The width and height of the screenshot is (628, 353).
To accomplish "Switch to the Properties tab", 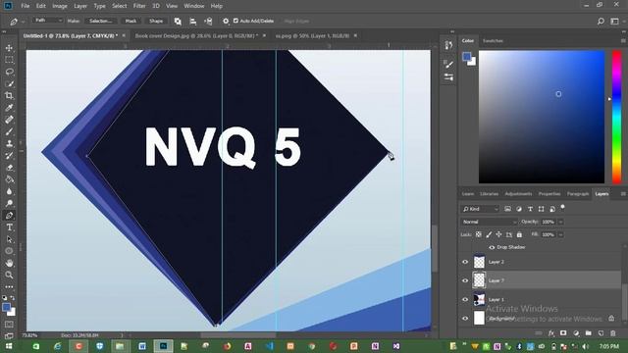I will 549,194.
